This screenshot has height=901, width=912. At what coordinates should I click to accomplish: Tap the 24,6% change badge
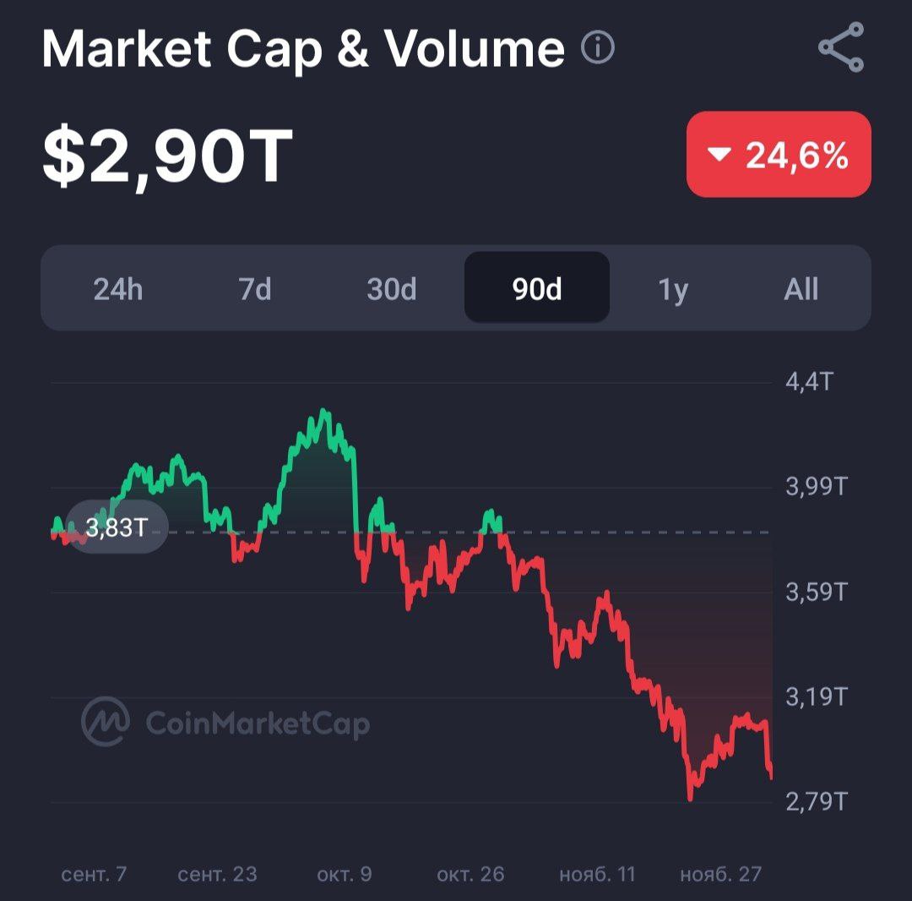[779, 155]
